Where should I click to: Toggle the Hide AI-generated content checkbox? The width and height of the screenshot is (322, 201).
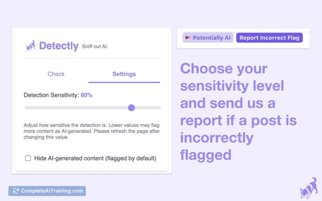click(28, 158)
